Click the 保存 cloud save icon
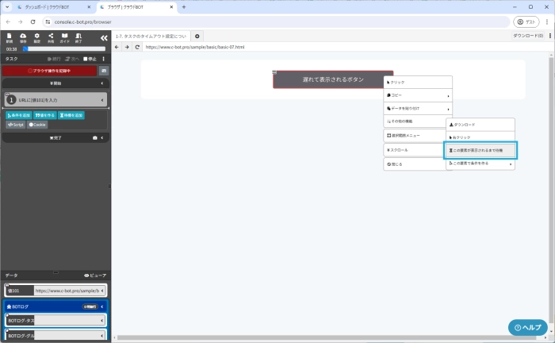Screen dimensions: 555x343 click(23, 37)
